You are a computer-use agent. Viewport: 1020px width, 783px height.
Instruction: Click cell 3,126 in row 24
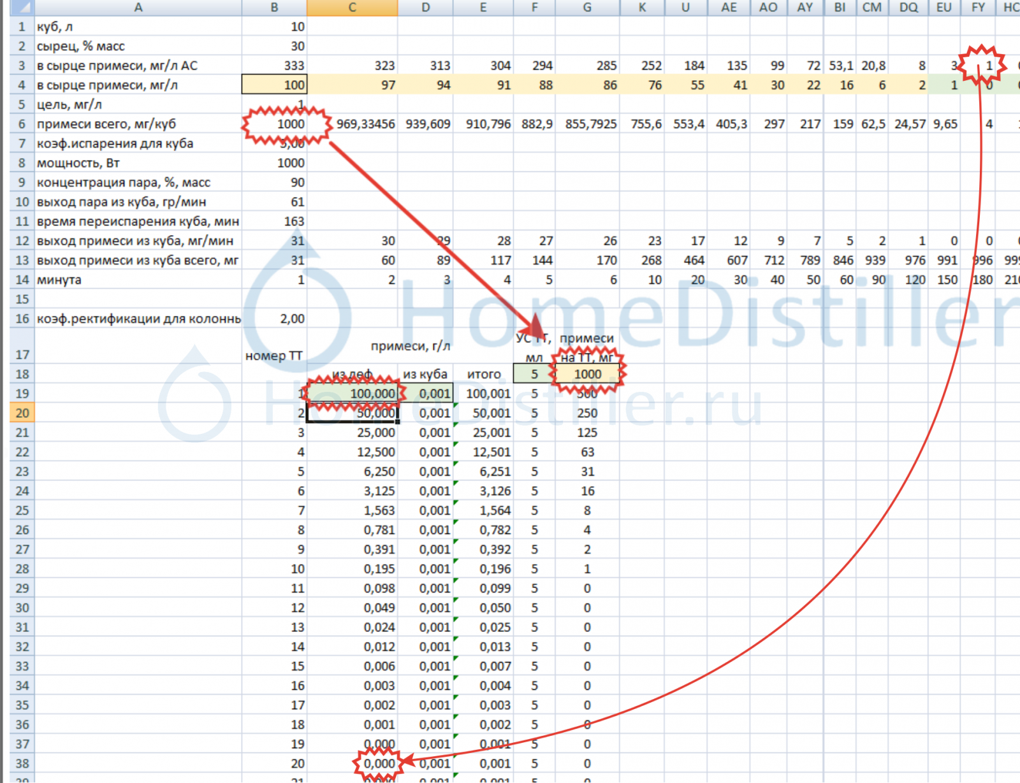483,491
